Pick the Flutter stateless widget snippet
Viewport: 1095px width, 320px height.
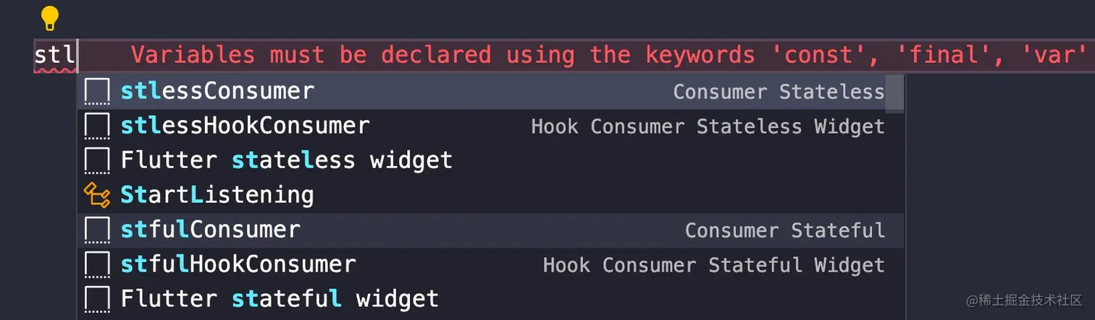click(x=286, y=160)
